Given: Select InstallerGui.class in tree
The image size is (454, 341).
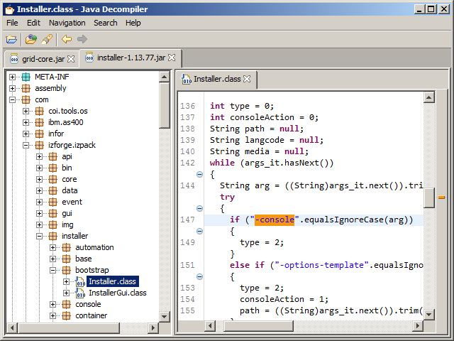Looking at the screenshot, I should tap(117, 293).
